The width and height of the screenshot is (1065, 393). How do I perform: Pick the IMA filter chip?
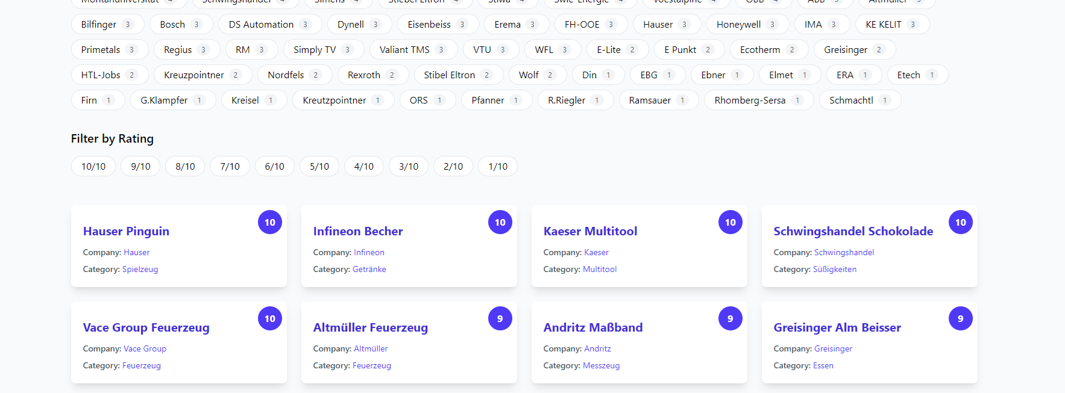(x=822, y=25)
